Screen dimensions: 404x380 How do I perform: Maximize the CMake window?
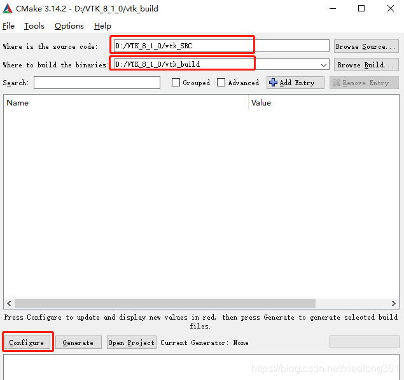(361, 8)
